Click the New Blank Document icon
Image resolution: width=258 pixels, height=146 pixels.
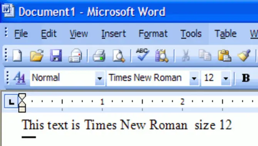17,55
